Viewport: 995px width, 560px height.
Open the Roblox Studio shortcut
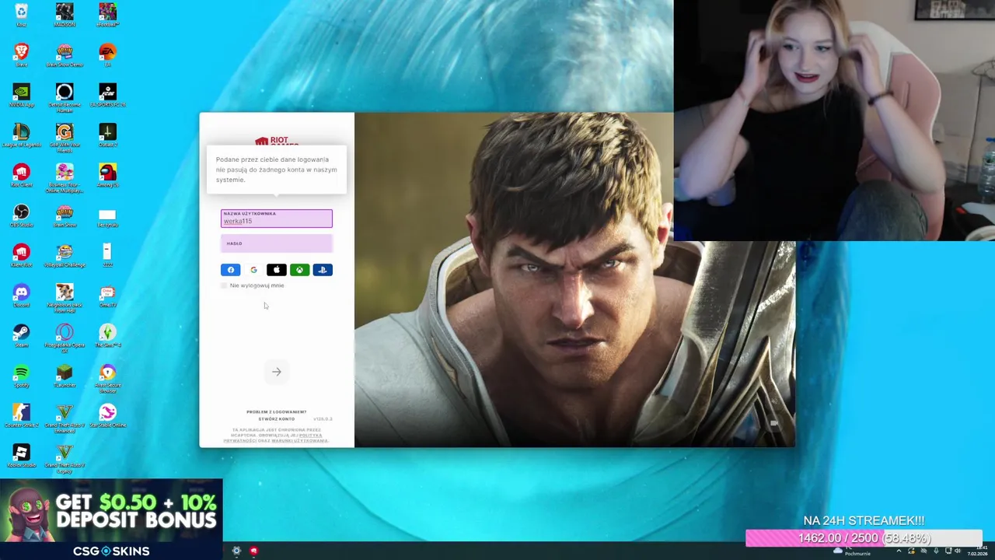21,457
